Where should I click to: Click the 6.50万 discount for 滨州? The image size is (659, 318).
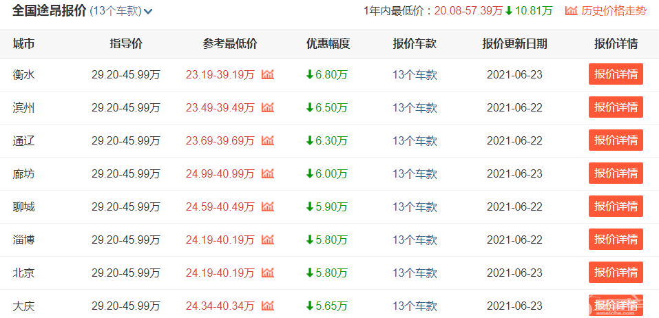[x=327, y=108]
